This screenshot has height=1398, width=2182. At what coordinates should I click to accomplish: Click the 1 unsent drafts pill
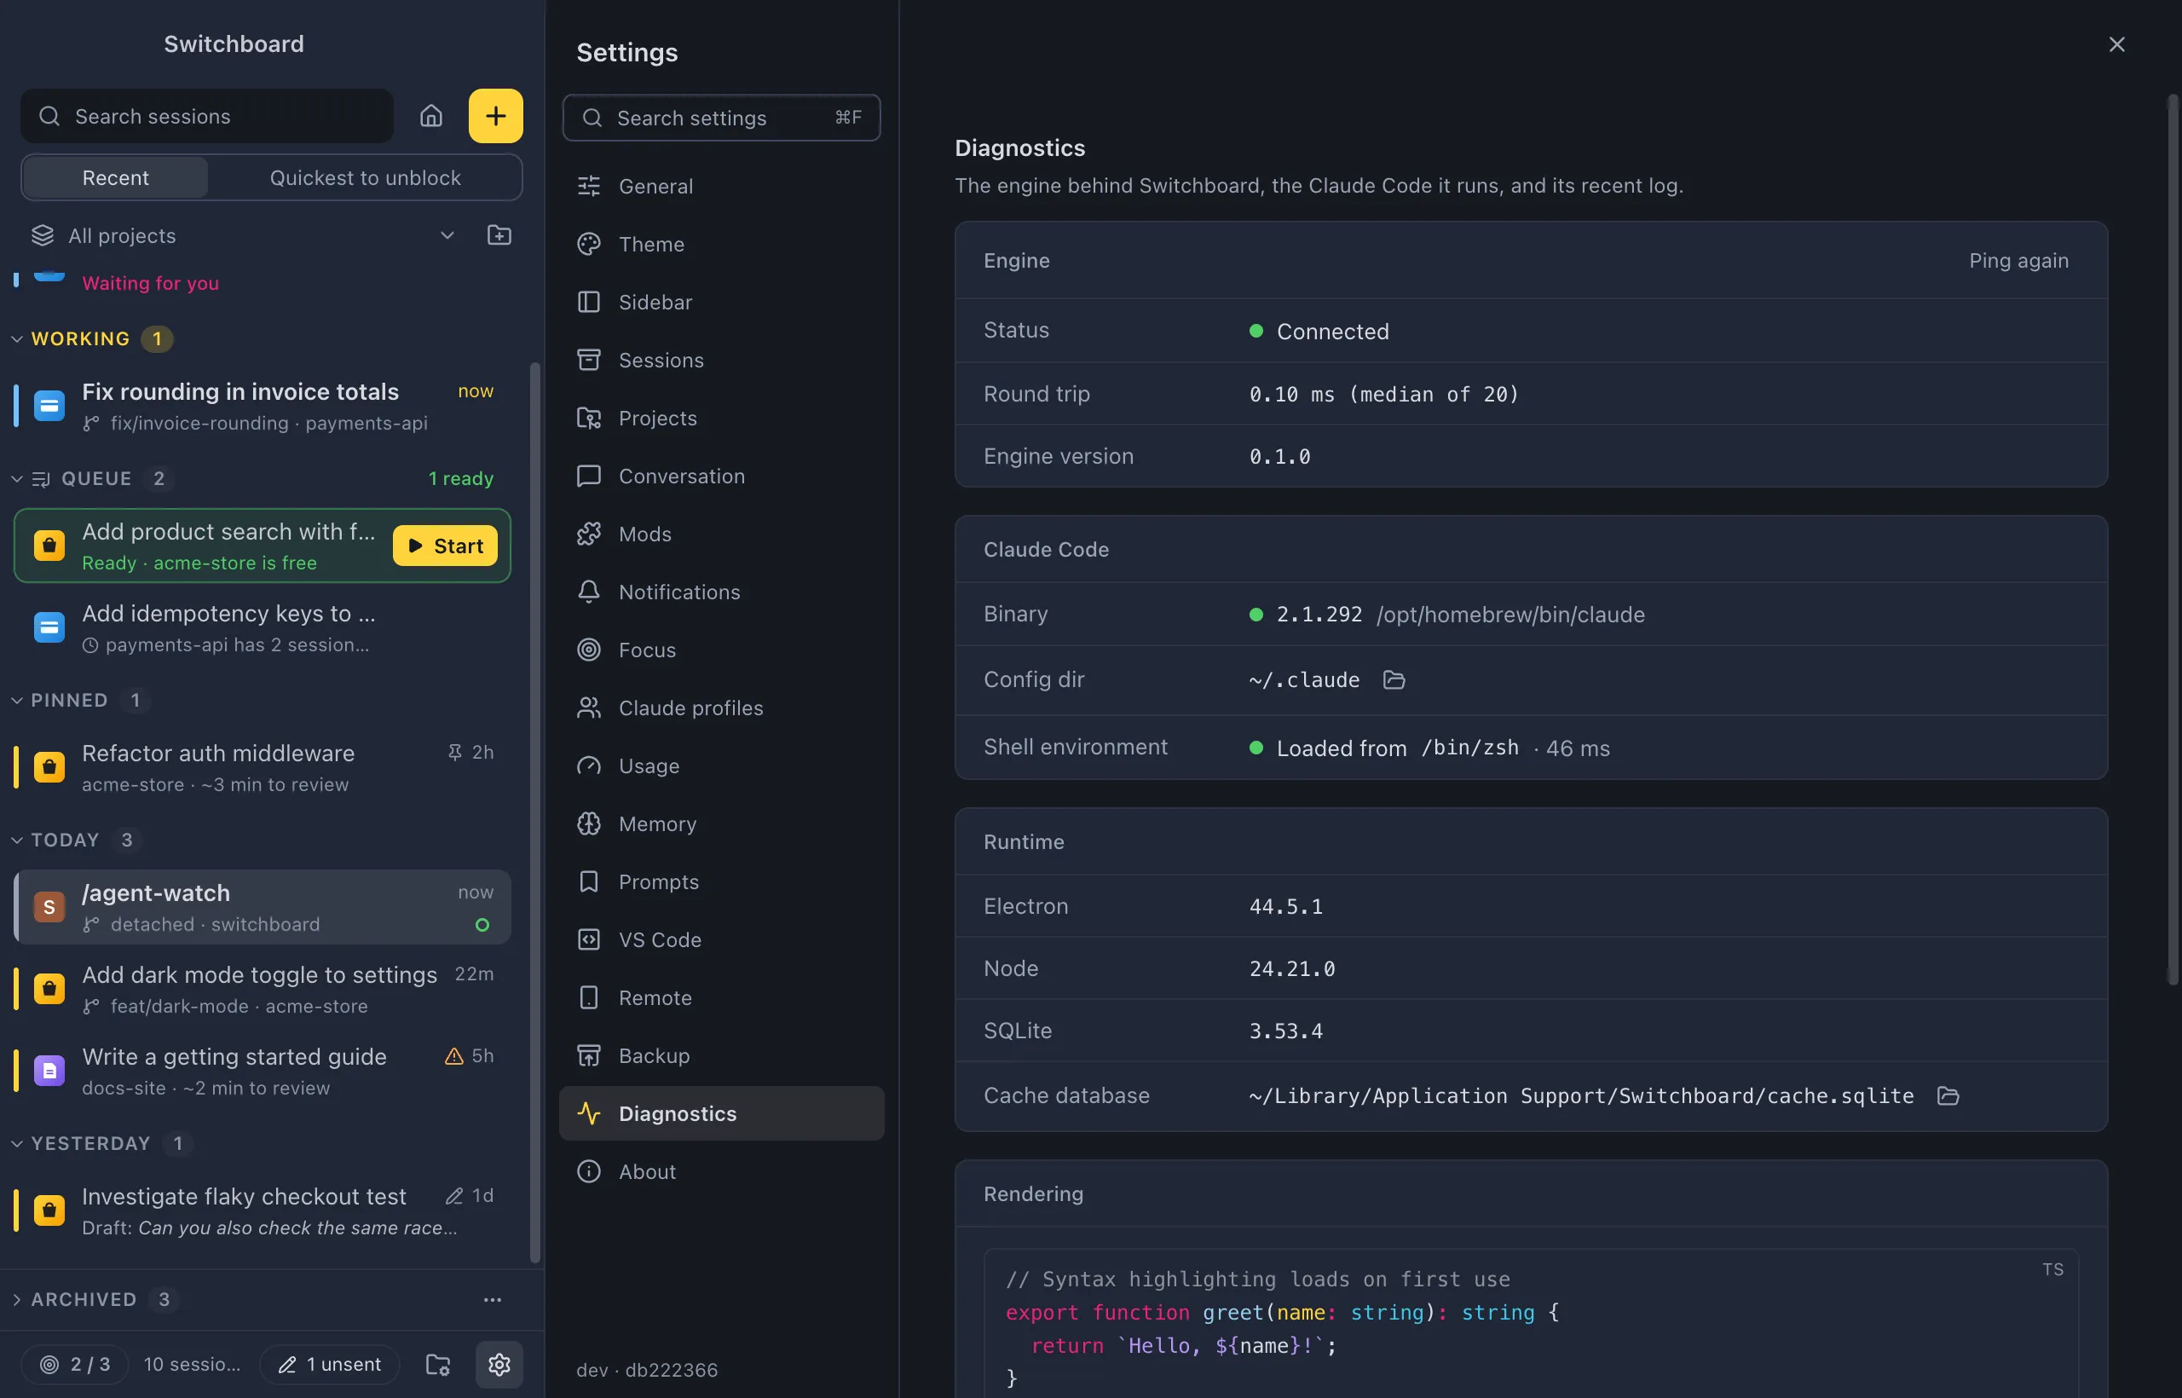(330, 1364)
